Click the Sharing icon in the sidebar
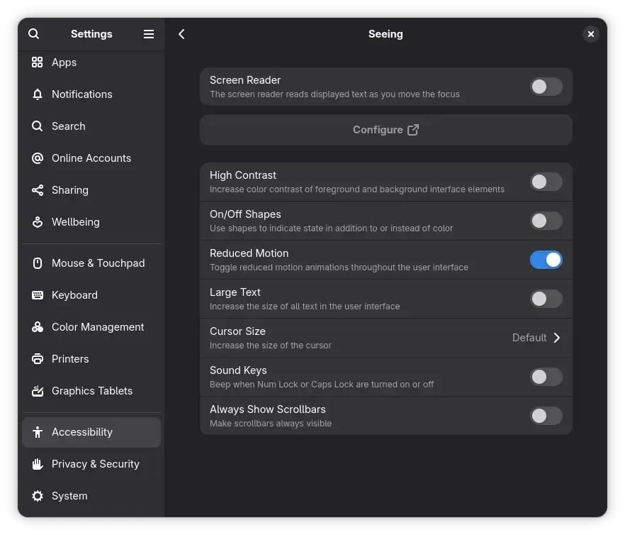 point(37,190)
